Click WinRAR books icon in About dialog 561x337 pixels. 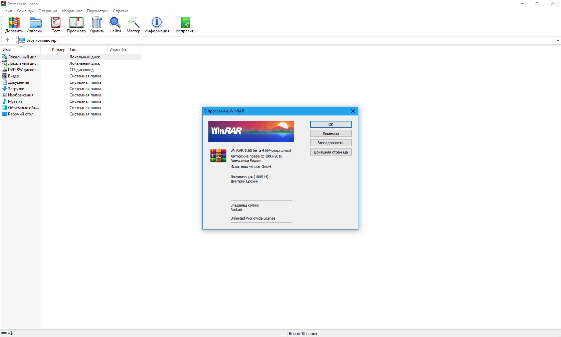(x=218, y=155)
